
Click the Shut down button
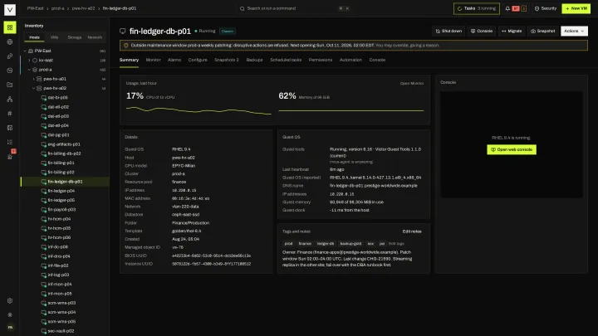448,31
